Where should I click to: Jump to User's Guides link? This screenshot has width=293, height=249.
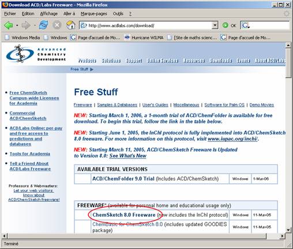tap(155, 105)
